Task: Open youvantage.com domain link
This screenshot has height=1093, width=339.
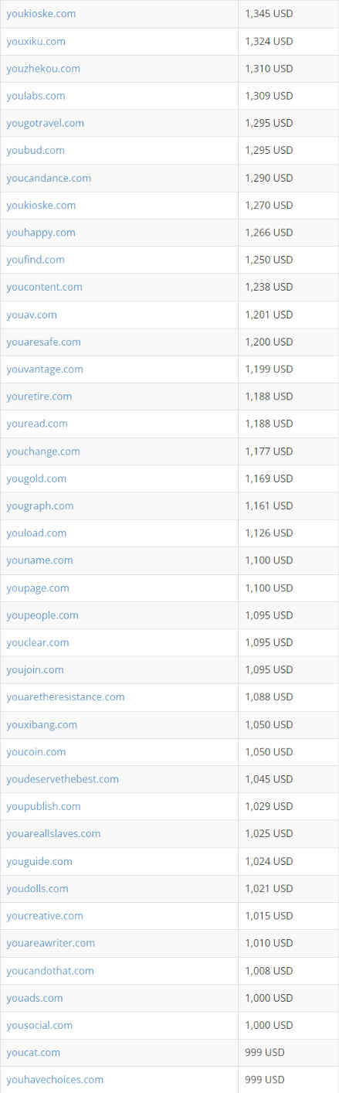Action: 45,369
